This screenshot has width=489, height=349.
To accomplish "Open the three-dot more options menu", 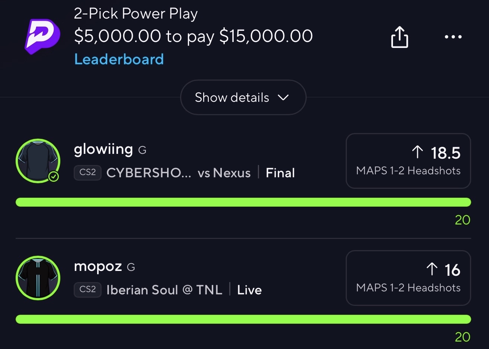I will [453, 37].
